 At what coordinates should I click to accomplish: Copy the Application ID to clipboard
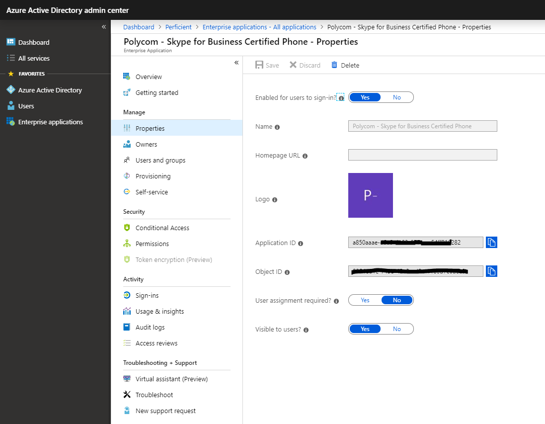pyautogui.click(x=491, y=242)
